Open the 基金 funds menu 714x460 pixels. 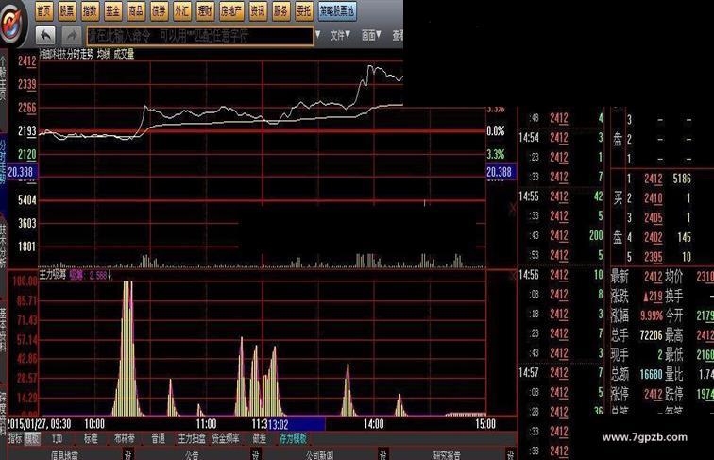point(112,11)
